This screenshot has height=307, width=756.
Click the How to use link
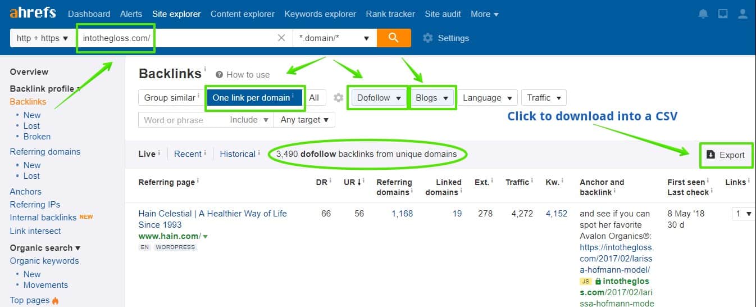tap(248, 75)
